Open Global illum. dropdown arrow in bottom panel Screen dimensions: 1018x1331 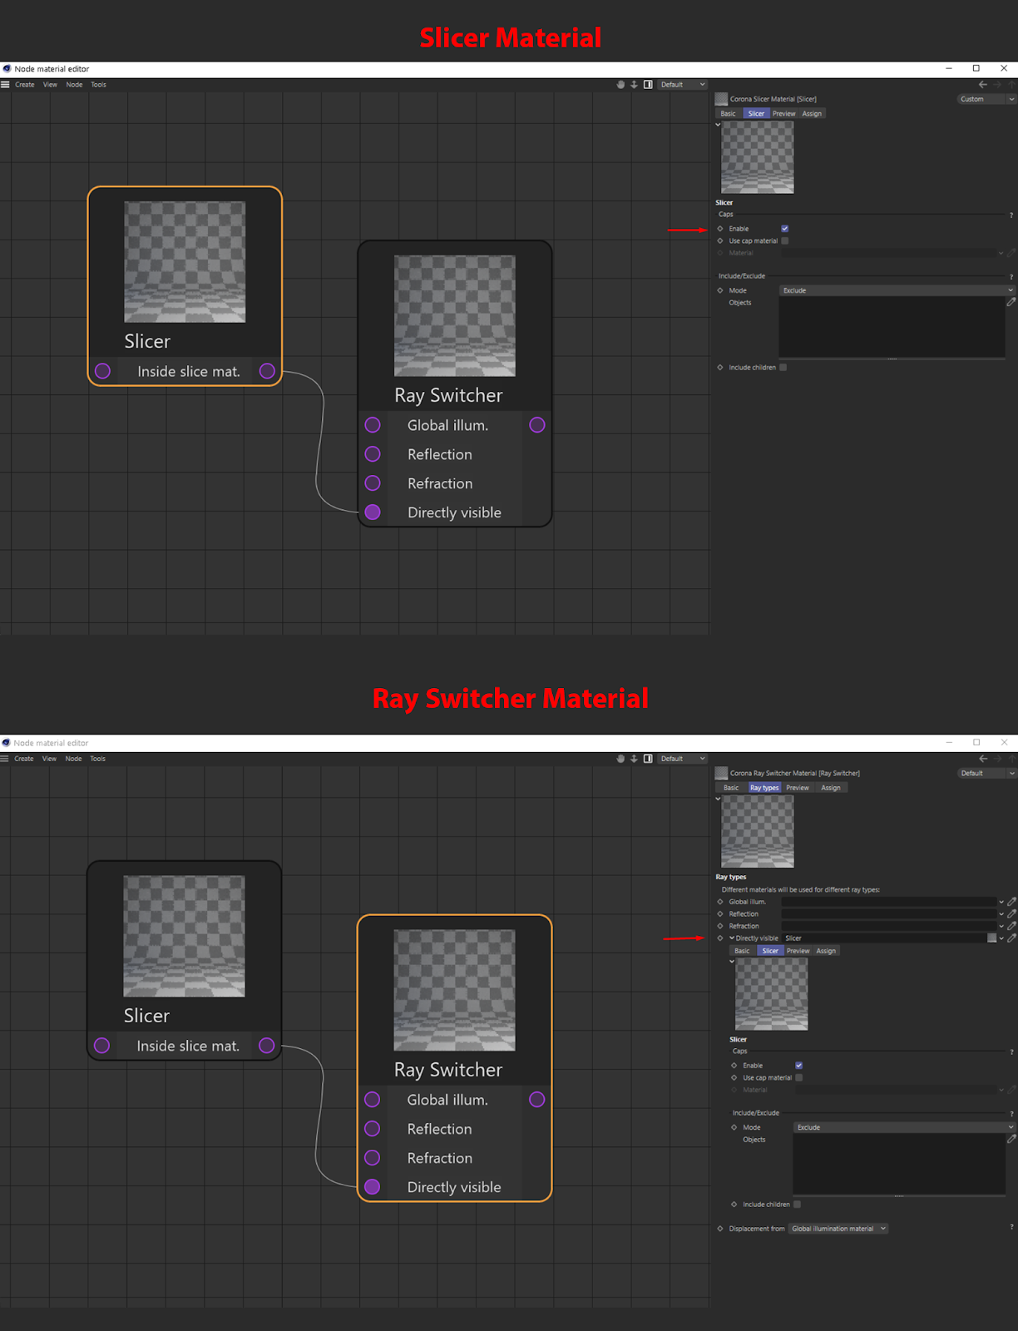pyautogui.click(x=1001, y=902)
